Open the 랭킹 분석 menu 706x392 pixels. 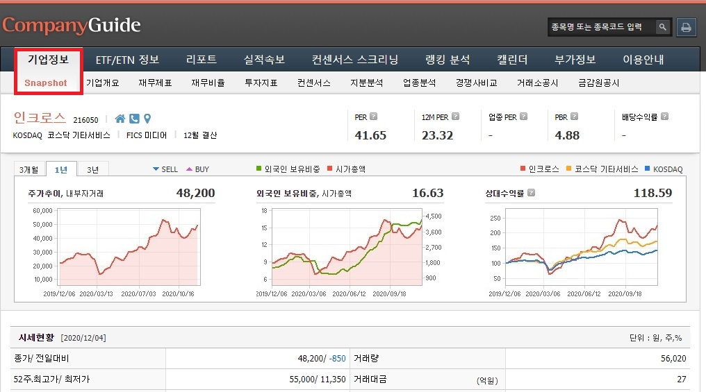point(448,60)
